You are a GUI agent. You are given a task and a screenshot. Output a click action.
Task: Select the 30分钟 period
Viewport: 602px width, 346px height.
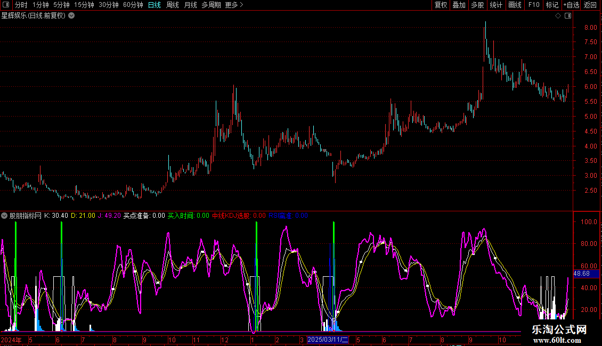[109, 5]
